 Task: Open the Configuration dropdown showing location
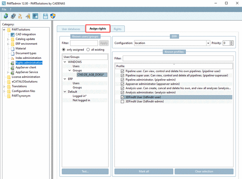(208, 43)
